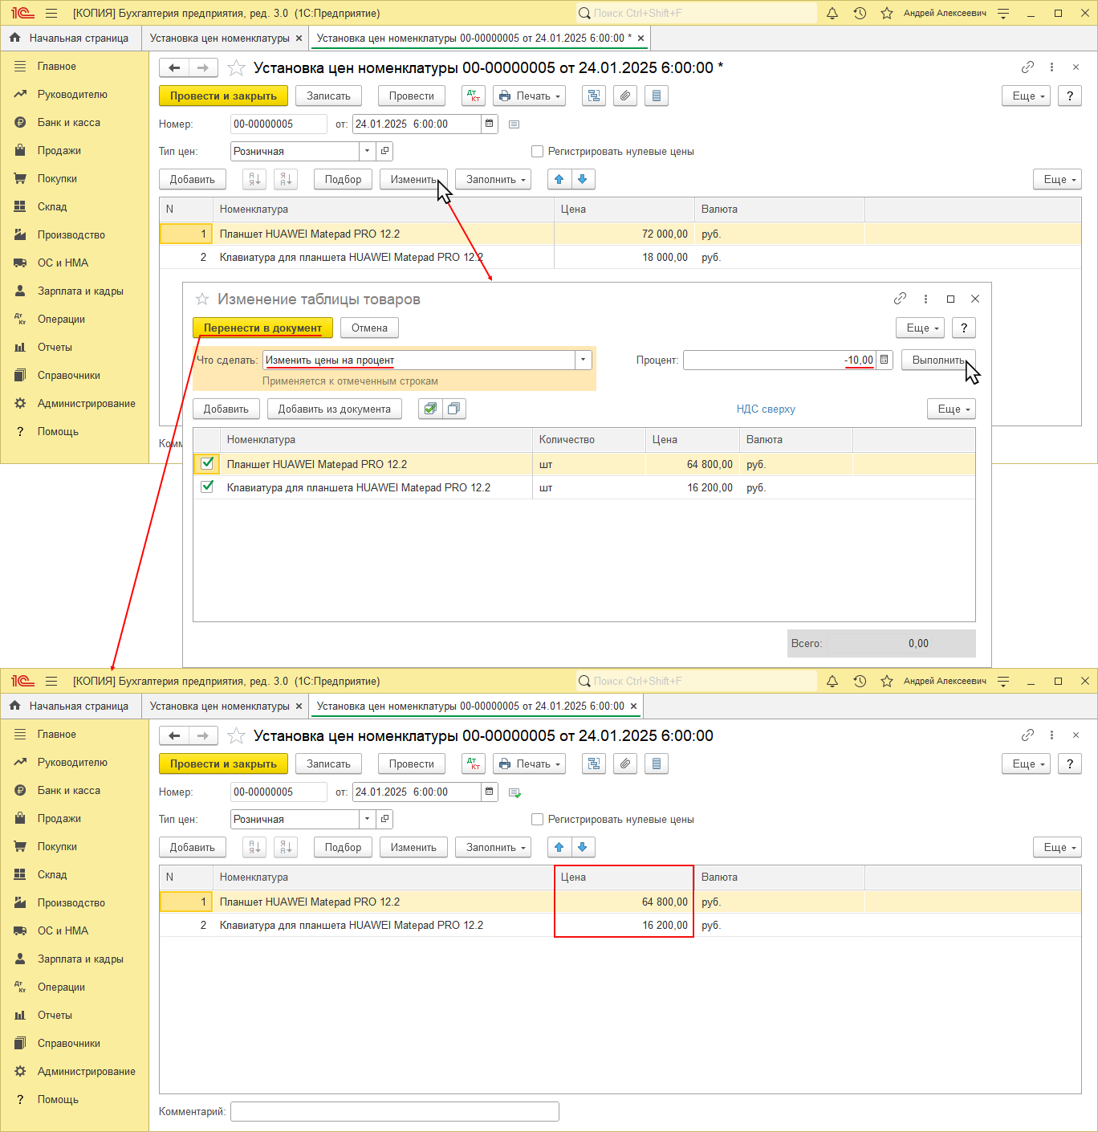Switch to Начальная страница tab in bottom window
1098x1132 pixels.
[x=71, y=706]
